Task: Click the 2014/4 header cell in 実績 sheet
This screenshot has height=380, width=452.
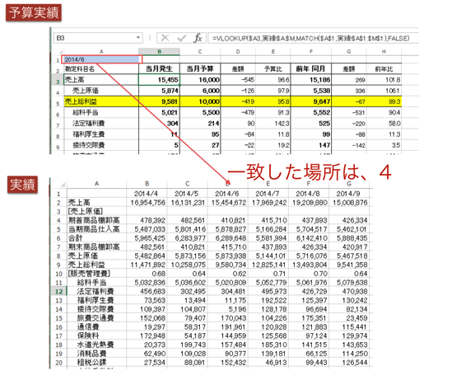Action: click(147, 194)
